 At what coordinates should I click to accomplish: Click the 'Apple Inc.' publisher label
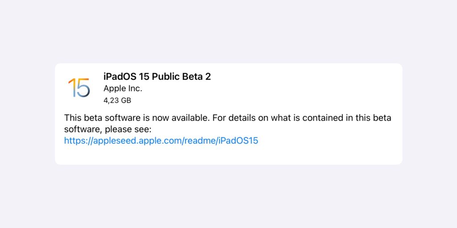pyautogui.click(x=123, y=89)
